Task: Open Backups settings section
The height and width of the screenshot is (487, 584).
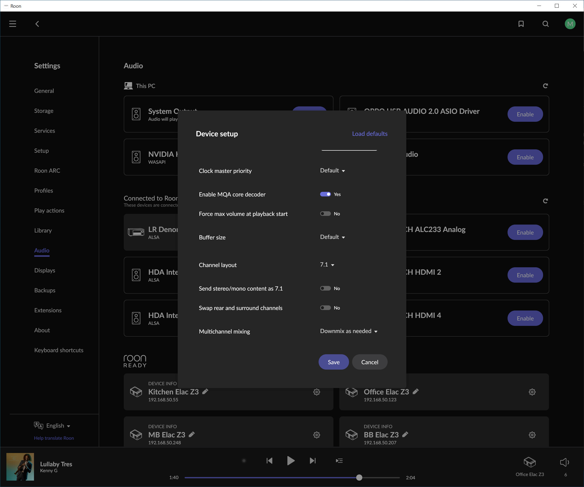Action: (44, 290)
